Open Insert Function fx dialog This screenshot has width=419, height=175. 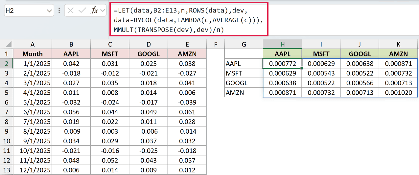(94, 10)
